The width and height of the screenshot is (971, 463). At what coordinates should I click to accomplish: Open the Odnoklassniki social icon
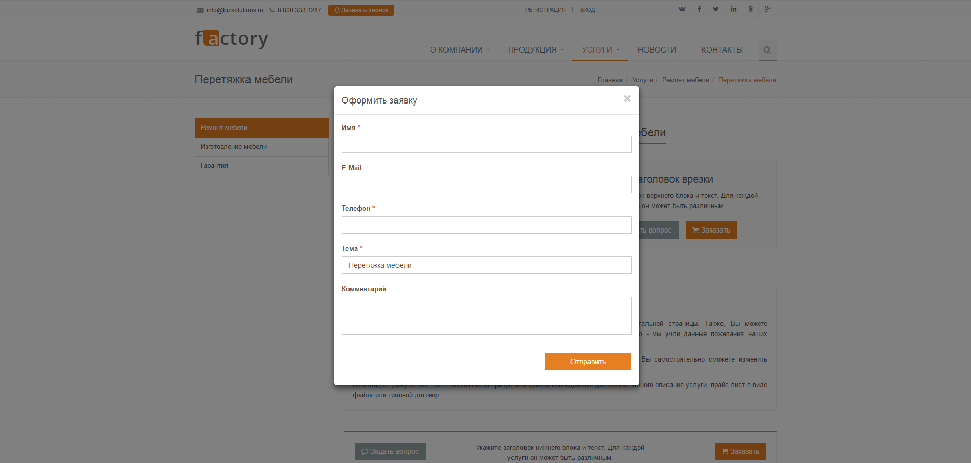(x=751, y=9)
